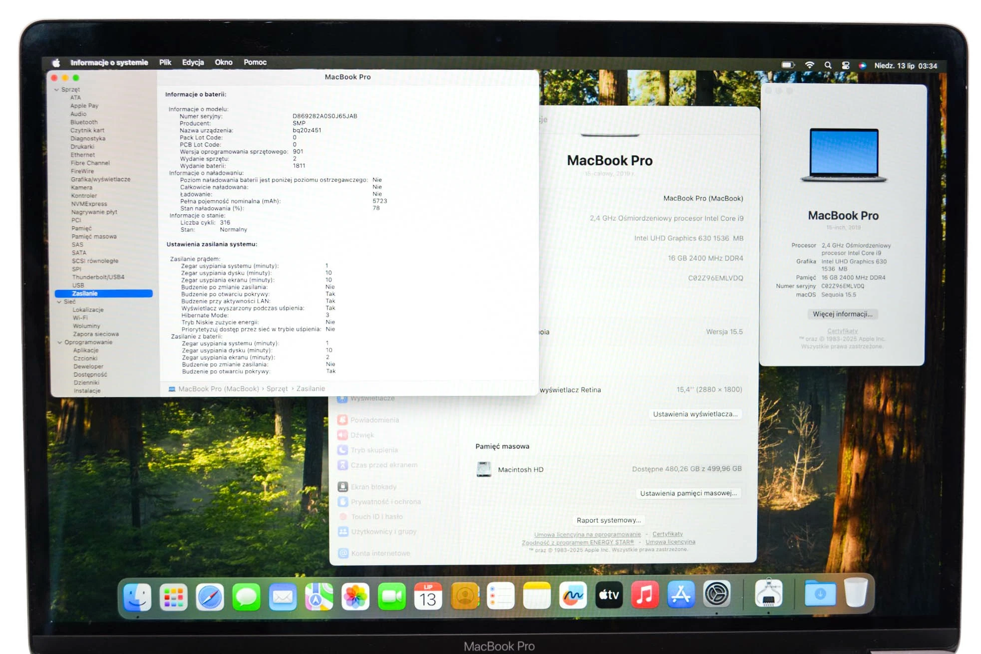981x654 pixels.
Task: Open the Photos app in dock
Action: tap(355, 596)
